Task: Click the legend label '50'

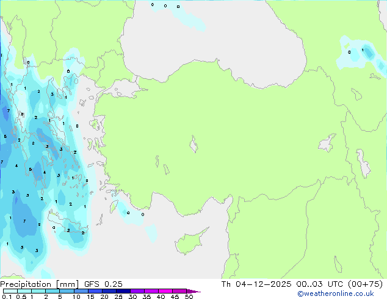Action: click(189, 297)
